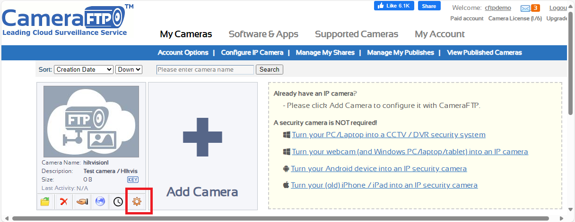The width and height of the screenshot is (575, 222).
Task: Share camera using the hand icon
Action: [82, 202]
